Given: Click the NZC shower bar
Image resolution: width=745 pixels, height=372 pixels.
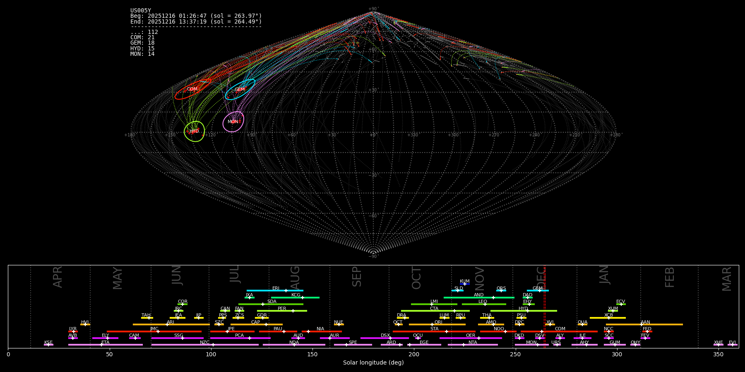Looking at the screenshot, I should coord(205,345).
